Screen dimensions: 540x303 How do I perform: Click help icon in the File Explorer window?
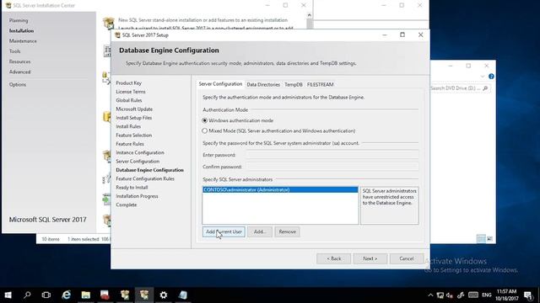tap(491, 77)
